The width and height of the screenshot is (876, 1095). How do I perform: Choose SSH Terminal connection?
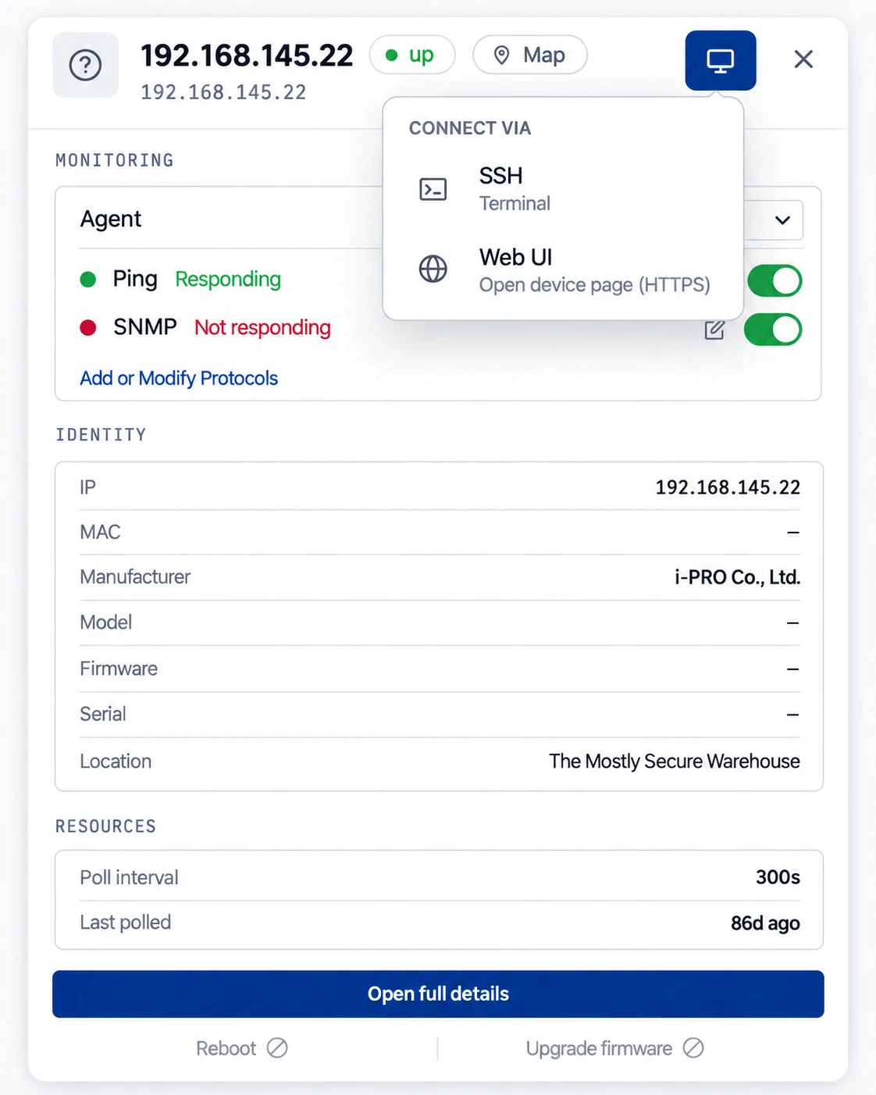tap(563, 189)
